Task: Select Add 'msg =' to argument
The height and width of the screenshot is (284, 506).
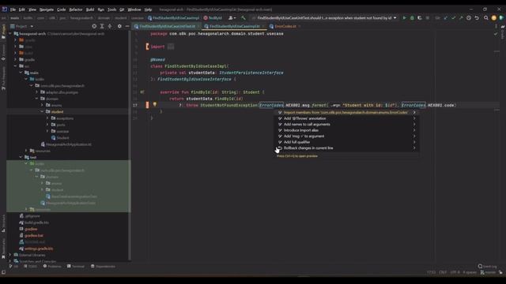Action: pos(346,136)
